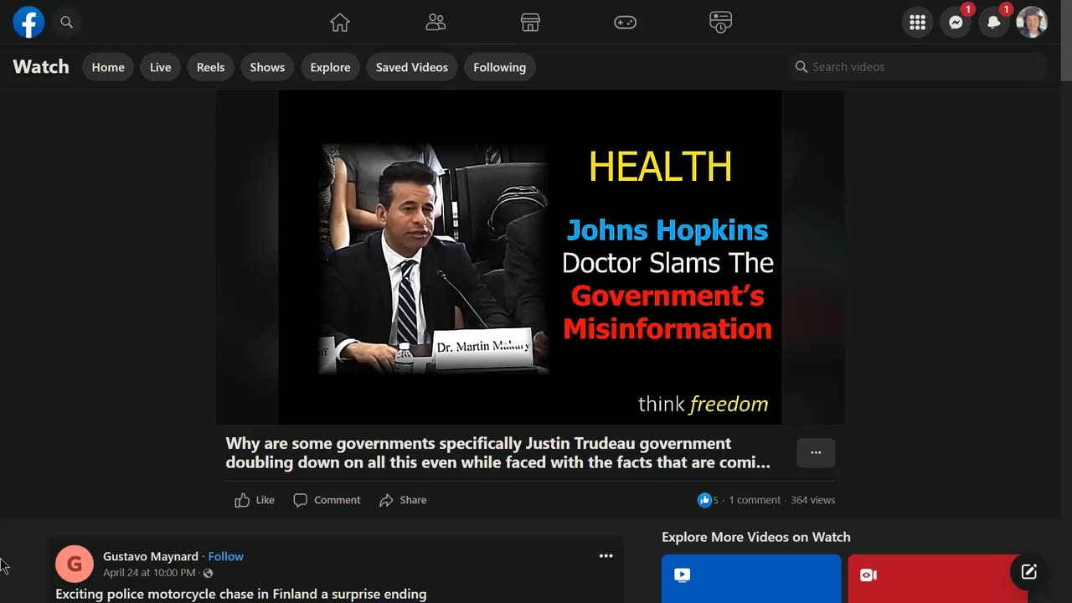Click the Watch heading
This screenshot has width=1072, height=603.
click(x=41, y=67)
